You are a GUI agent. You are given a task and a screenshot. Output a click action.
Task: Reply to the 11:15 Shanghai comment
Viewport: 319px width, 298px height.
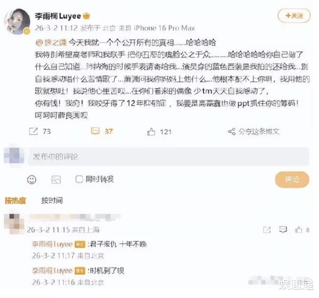283,230
